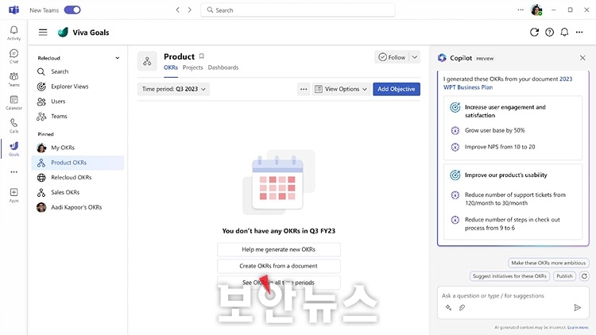Viewport: 596px width, 335px height.
Task: Click Make these OKRs more ambitious
Action: (548, 263)
